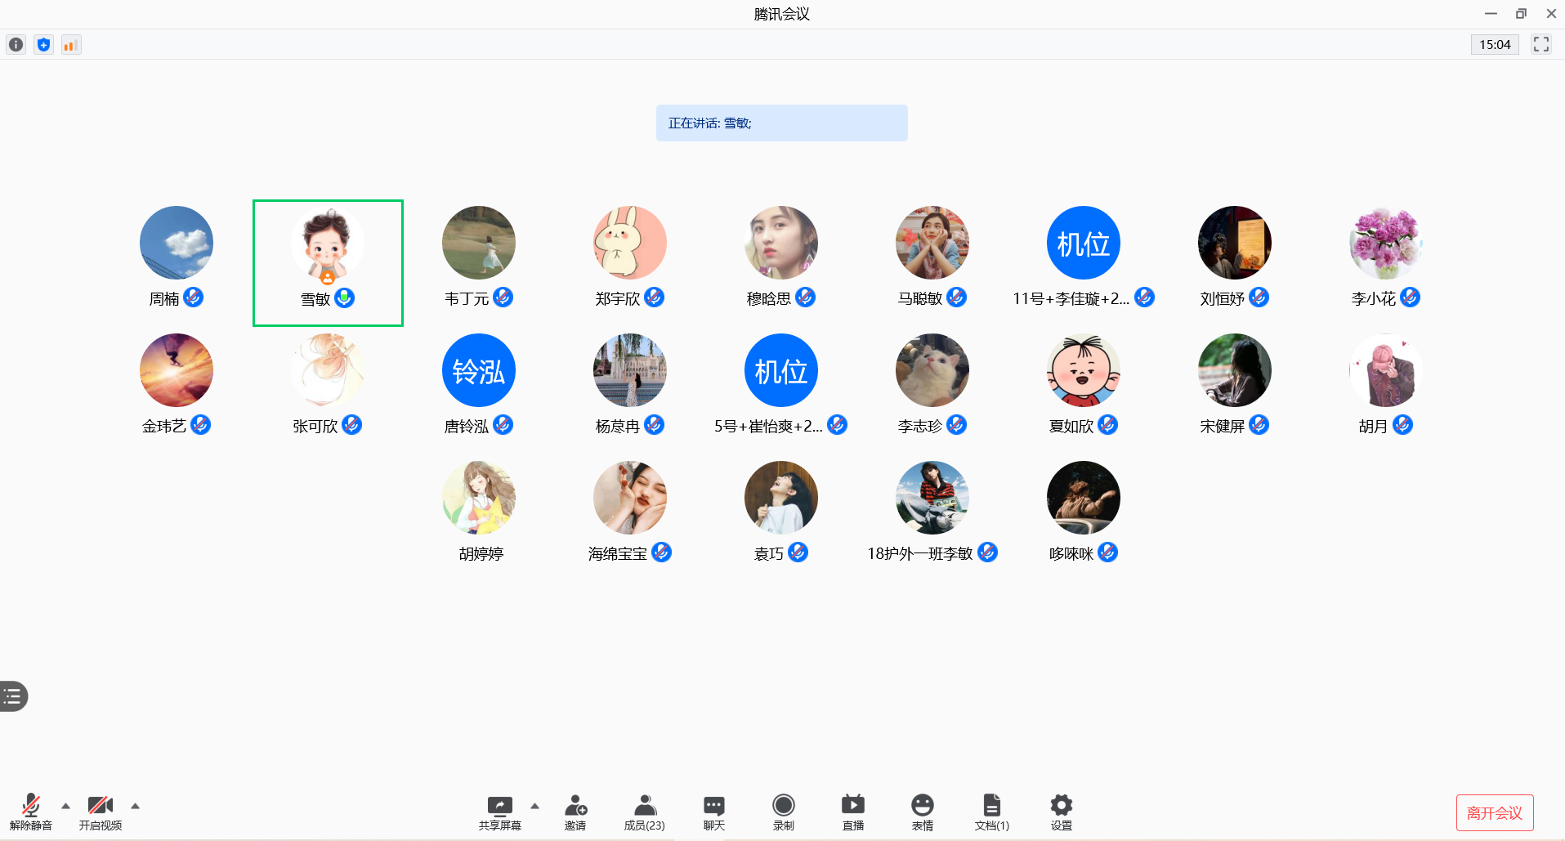
Task: Select 雪敏's avatar thumbnail
Action: (x=327, y=244)
